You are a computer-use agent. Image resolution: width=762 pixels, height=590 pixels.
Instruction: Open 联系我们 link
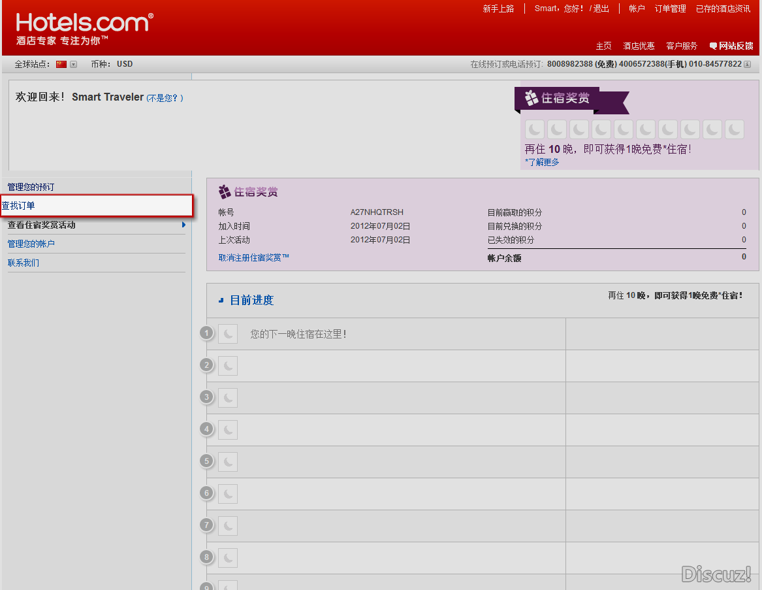point(24,263)
